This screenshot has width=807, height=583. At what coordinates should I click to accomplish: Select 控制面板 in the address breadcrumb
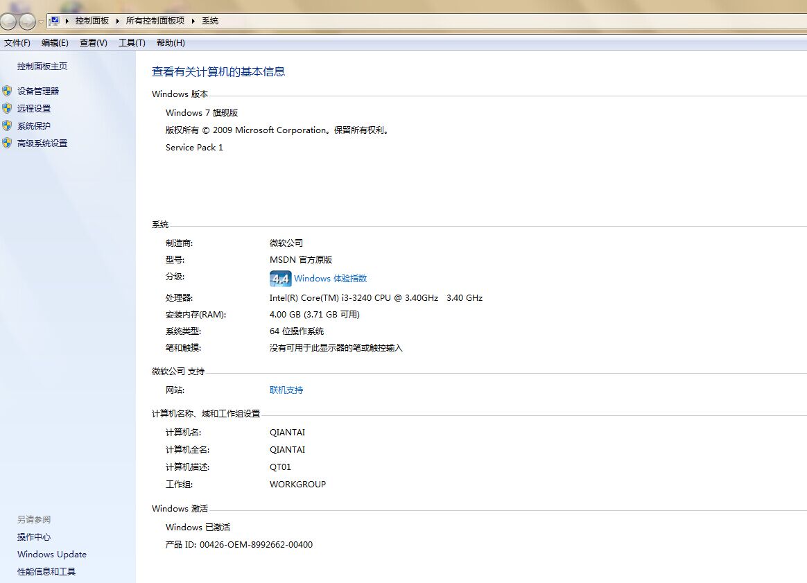92,21
